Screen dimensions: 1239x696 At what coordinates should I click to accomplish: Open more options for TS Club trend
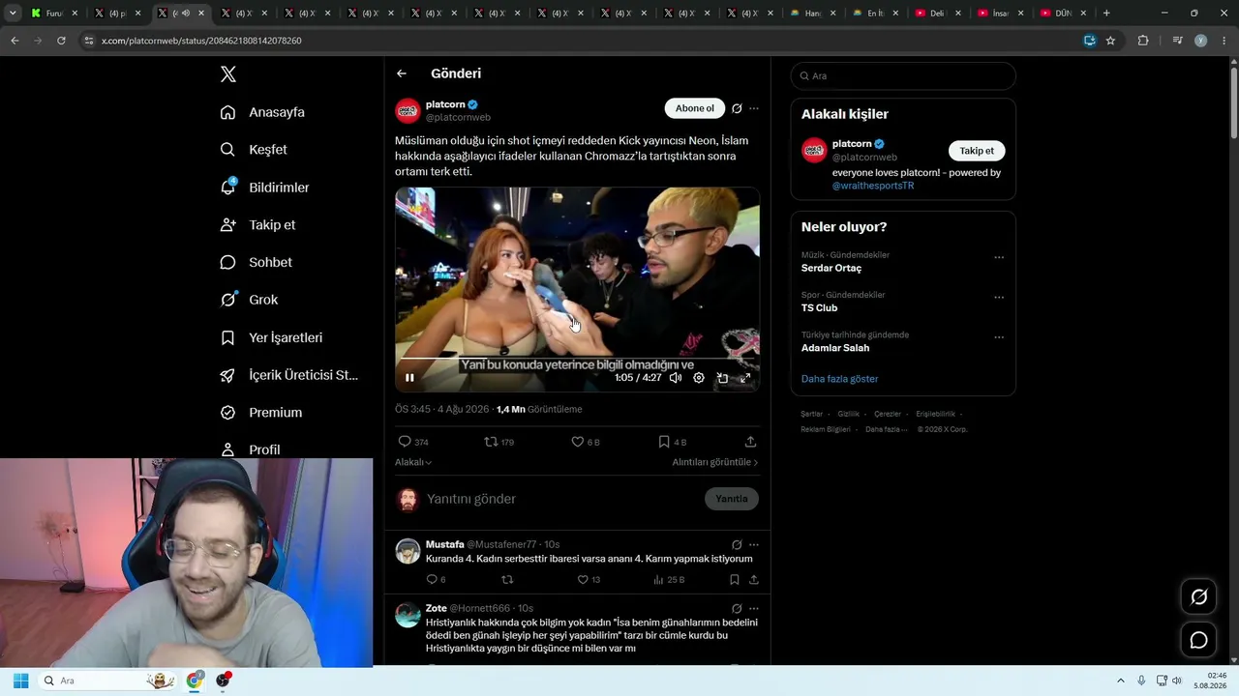999,298
